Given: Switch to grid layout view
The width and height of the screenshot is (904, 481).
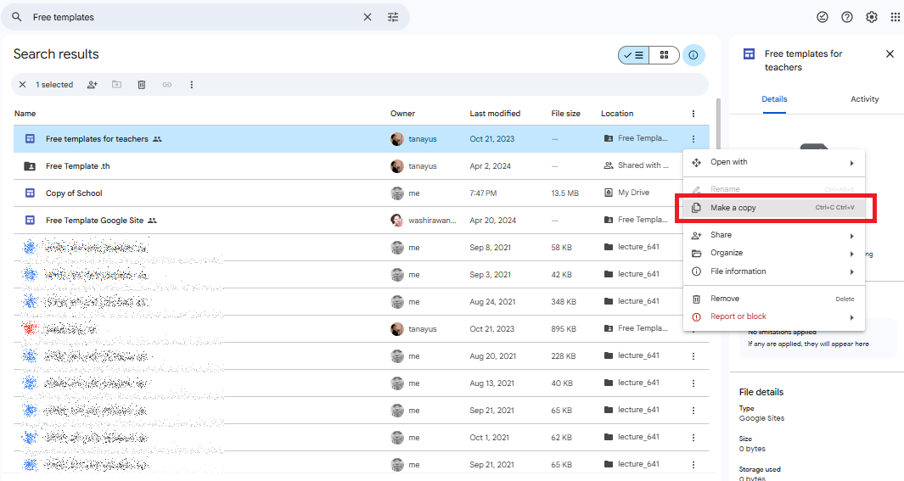Looking at the screenshot, I should click(x=664, y=55).
